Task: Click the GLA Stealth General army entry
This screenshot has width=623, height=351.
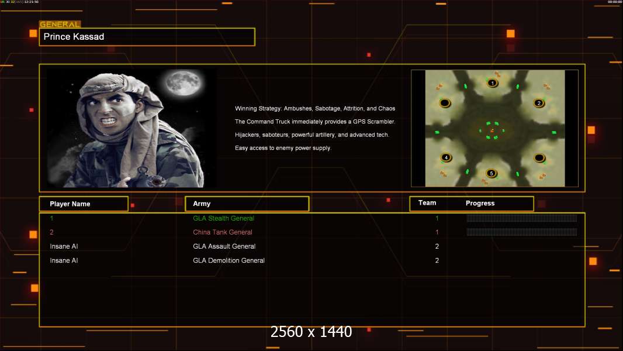Action: click(x=223, y=218)
